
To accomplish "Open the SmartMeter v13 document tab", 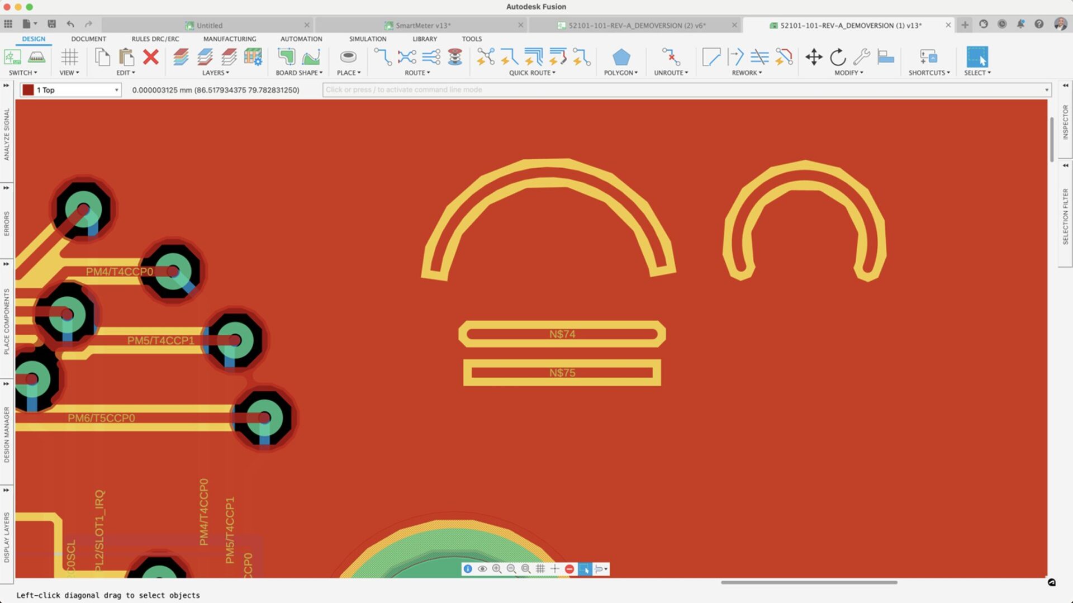I will [423, 25].
